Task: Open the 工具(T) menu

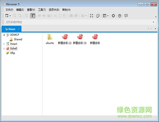Action: tap(42, 10)
